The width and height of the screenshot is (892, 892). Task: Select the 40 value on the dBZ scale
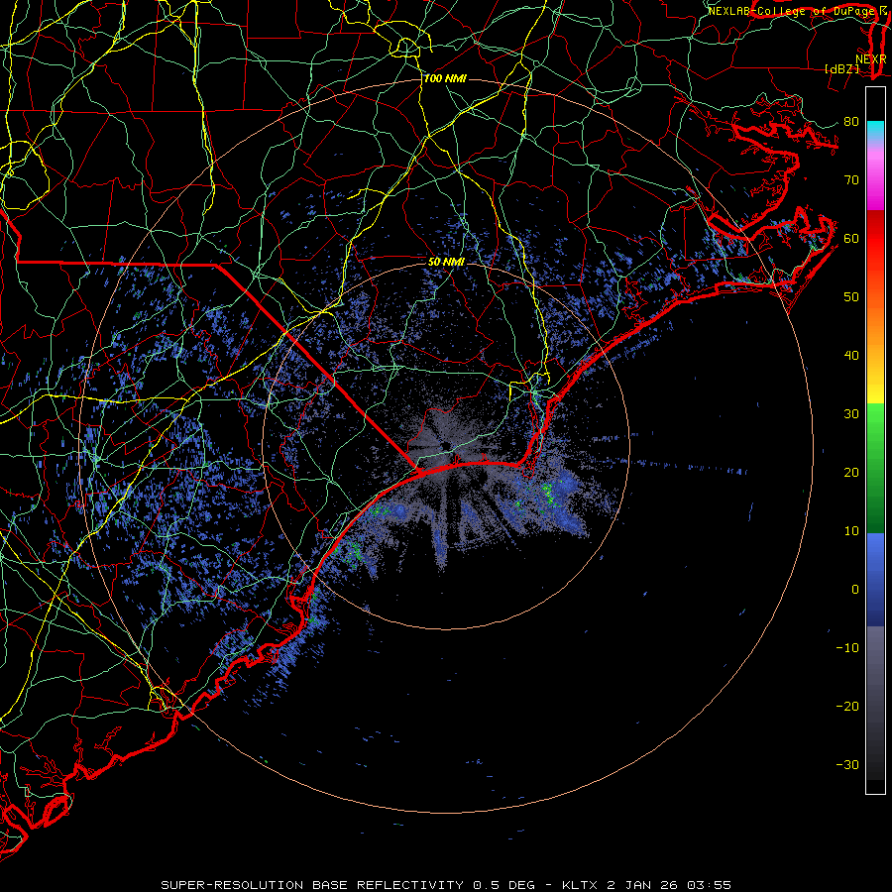pyautogui.click(x=851, y=356)
